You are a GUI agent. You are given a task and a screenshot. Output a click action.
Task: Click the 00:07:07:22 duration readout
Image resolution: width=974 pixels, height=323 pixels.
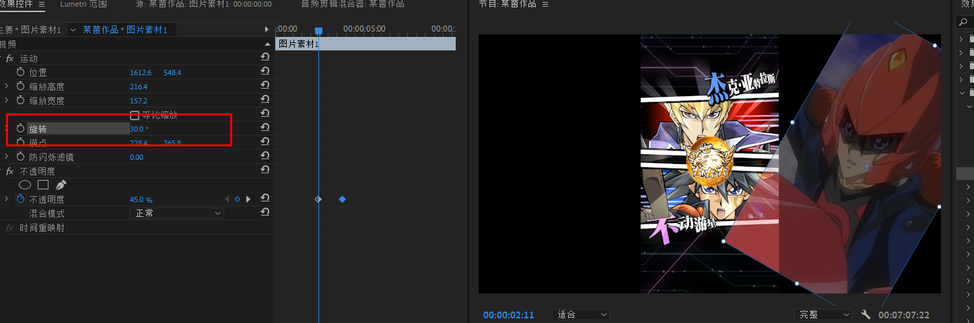903,315
